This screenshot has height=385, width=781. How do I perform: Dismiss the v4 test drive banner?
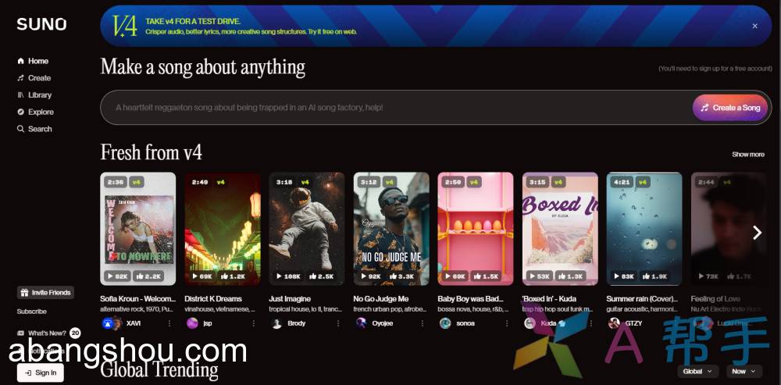pos(754,26)
